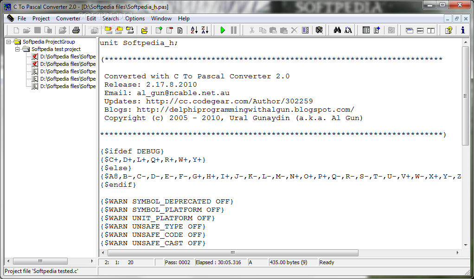The height and width of the screenshot is (279, 474).
Task: Click the editor vertical scrollbar down arrow
Action: 466,245
